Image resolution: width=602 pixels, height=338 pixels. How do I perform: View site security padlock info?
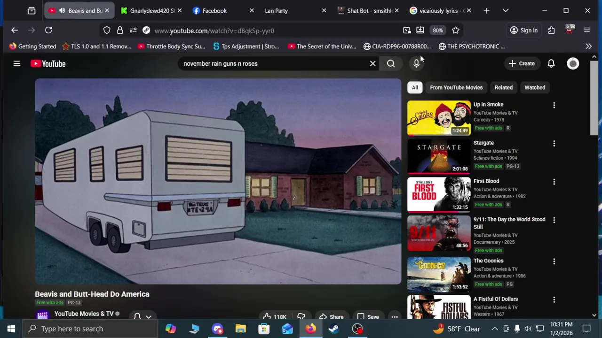click(120, 31)
